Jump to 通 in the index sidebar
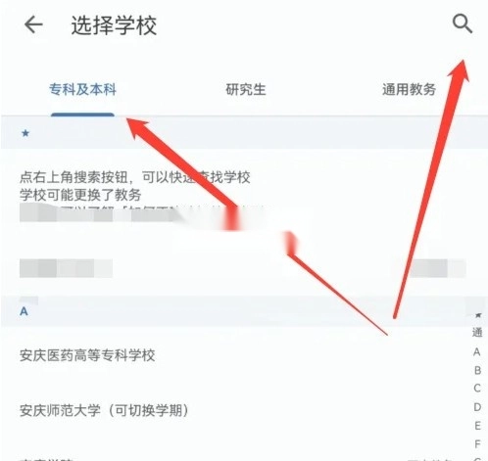The width and height of the screenshot is (488, 461). point(477,333)
